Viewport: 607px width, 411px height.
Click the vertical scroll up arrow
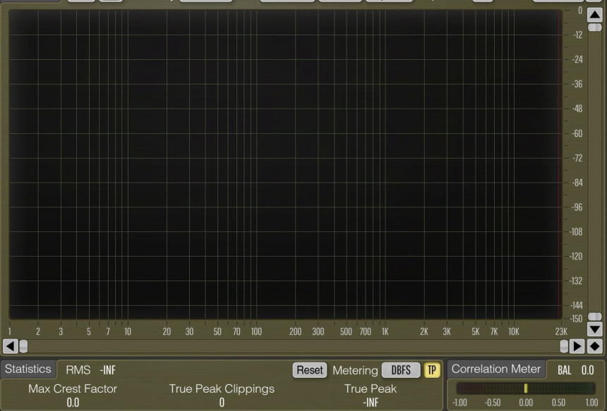594,15
